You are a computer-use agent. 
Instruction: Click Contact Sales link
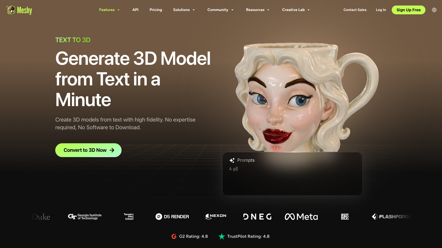tap(355, 10)
